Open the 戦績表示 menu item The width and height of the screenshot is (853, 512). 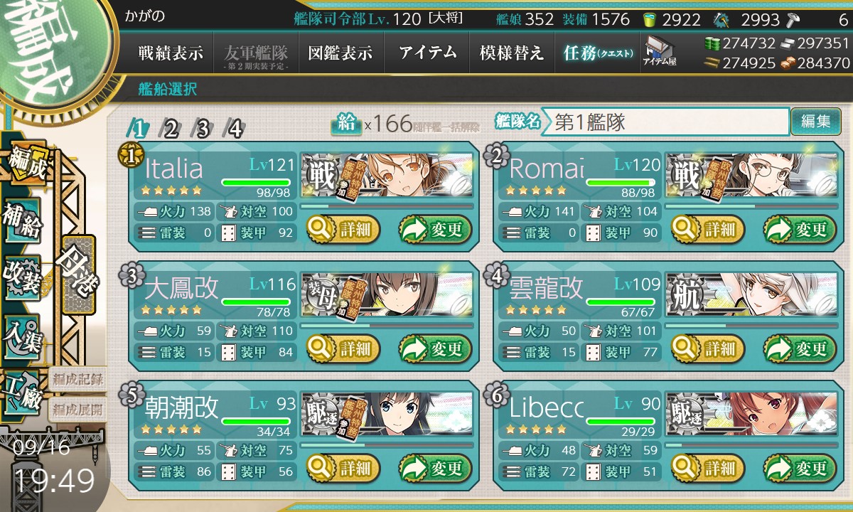pos(171,53)
